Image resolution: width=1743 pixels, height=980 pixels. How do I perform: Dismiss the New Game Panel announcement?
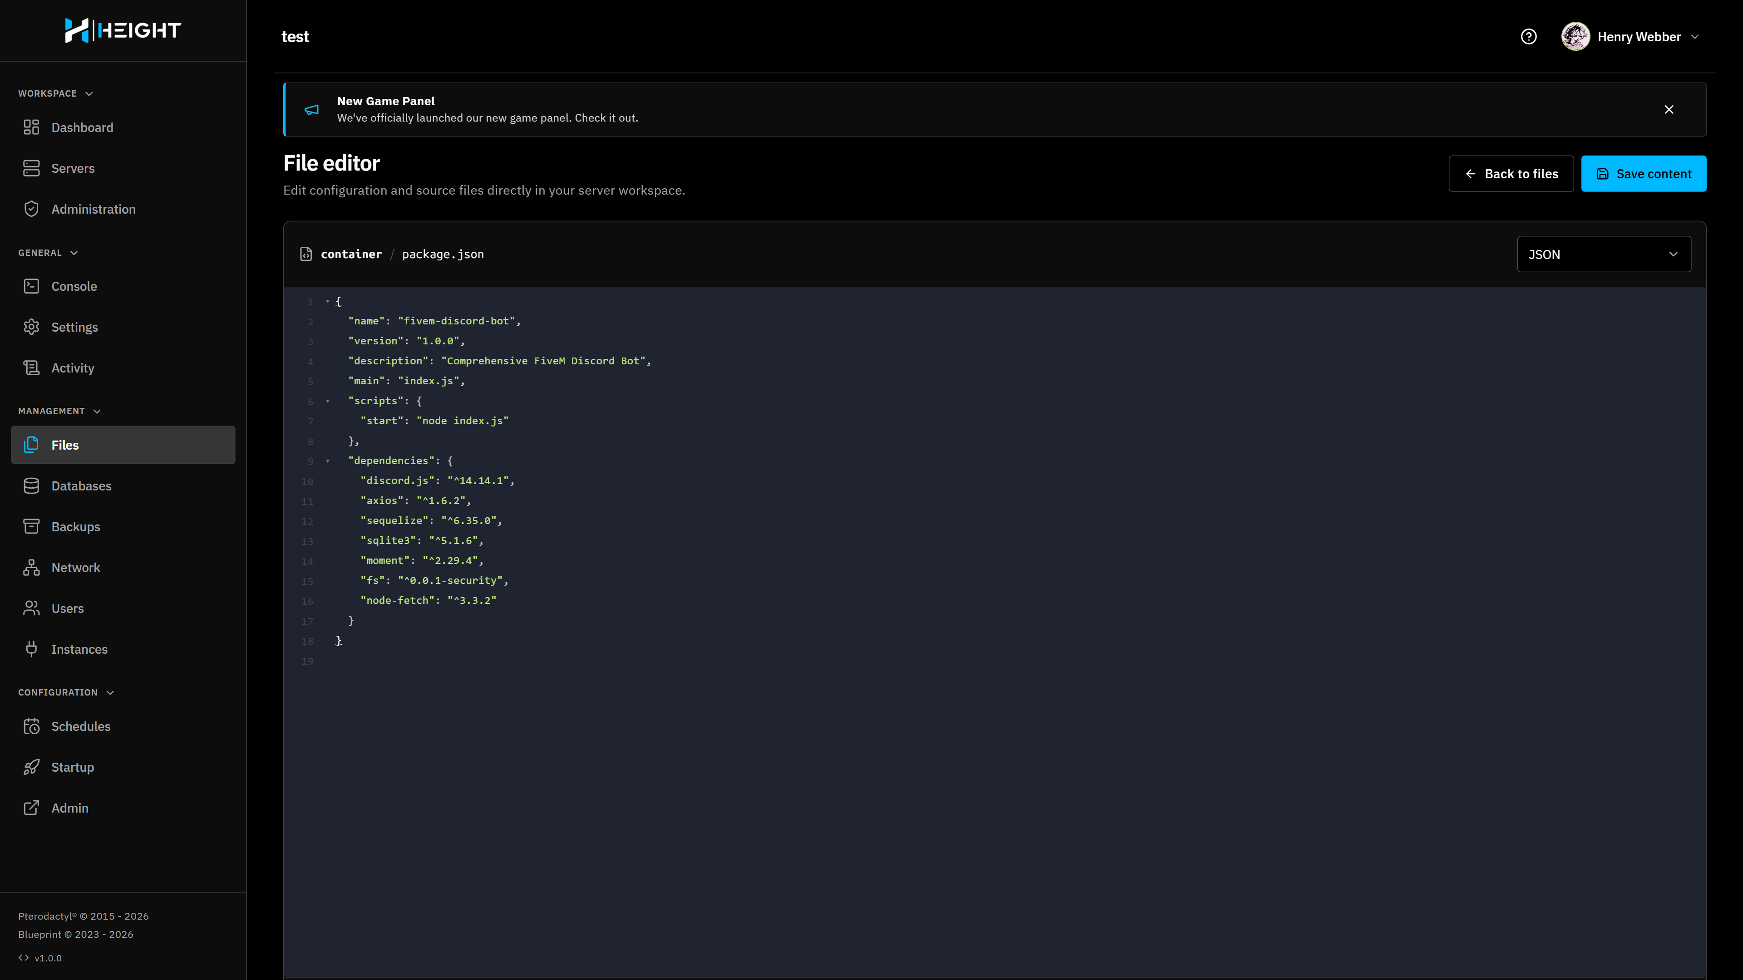[x=1669, y=109]
